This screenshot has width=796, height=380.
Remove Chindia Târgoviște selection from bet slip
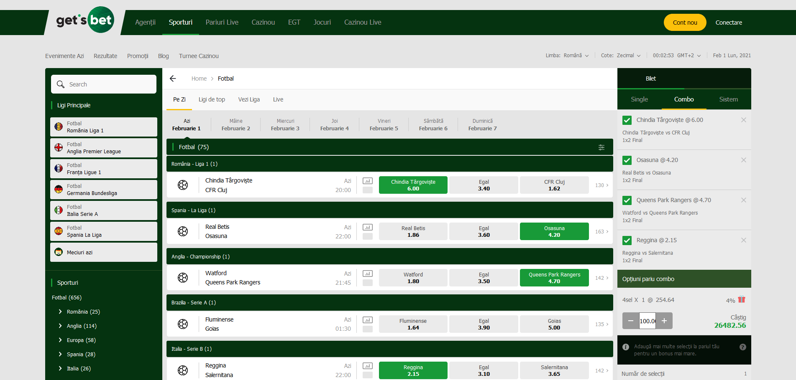[744, 120]
